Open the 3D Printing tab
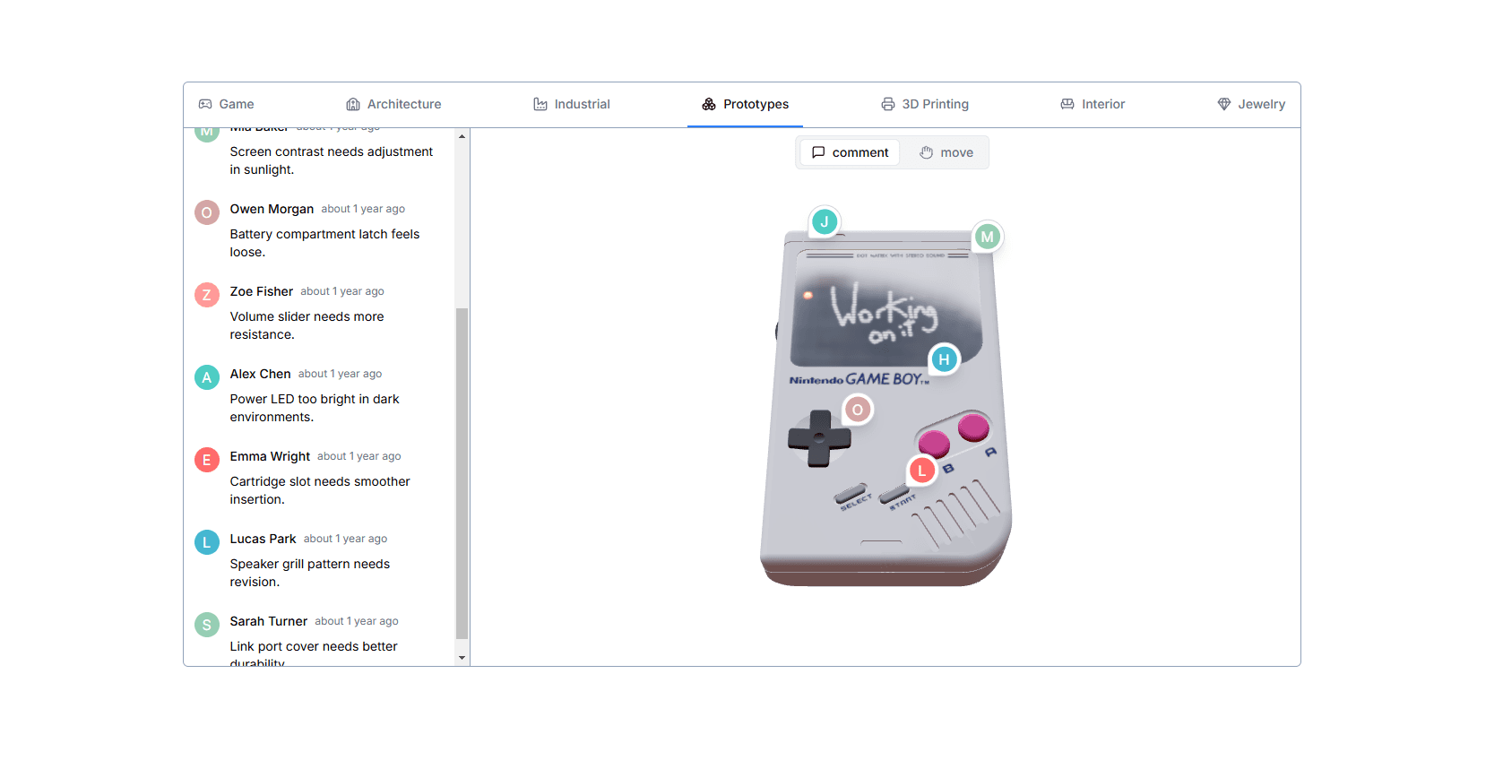The width and height of the screenshot is (1503, 769). click(925, 104)
